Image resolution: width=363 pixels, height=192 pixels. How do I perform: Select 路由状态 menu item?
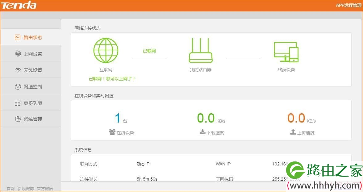31,37
